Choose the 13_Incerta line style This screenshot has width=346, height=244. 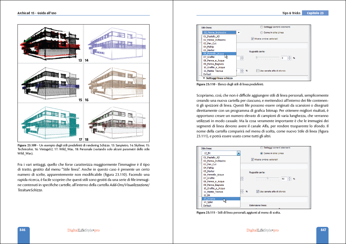coord(212,199)
